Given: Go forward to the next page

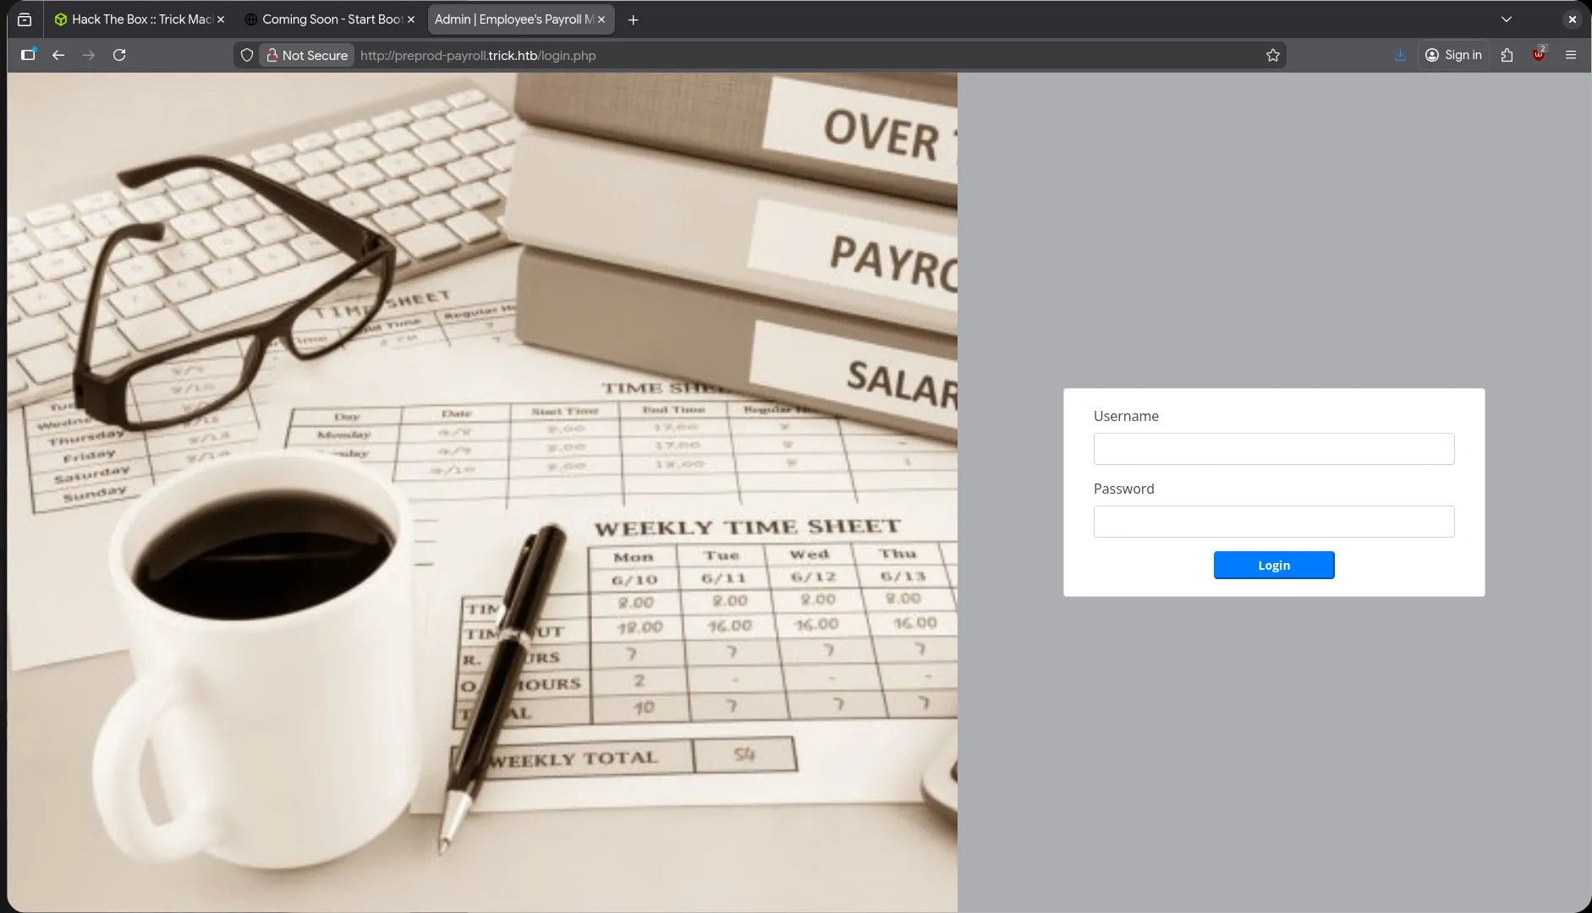Looking at the screenshot, I should [x=88, y=54].
